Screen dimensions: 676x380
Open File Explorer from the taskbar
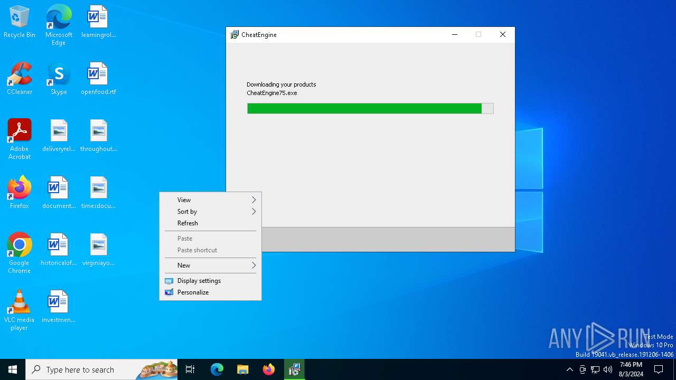tap(243, 369)
